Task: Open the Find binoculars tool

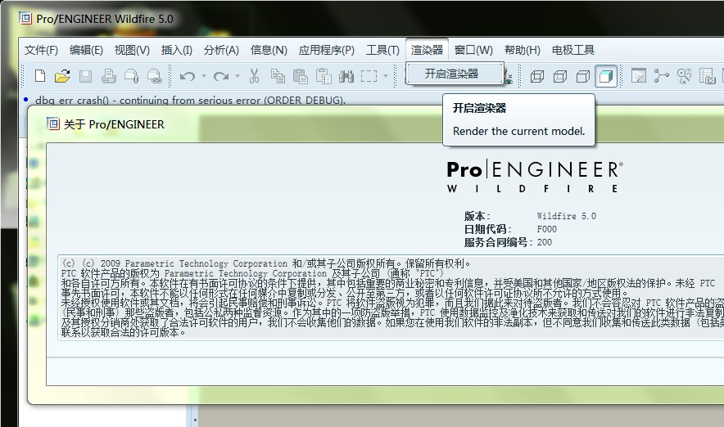Action: pyautogui.click(x=346, y=75)
